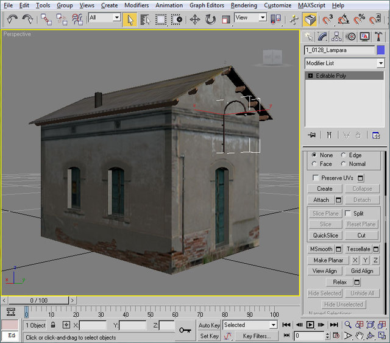Open the Modifiers menu
This screenshot has height=343, width=390.
click(x=136, y=5)
